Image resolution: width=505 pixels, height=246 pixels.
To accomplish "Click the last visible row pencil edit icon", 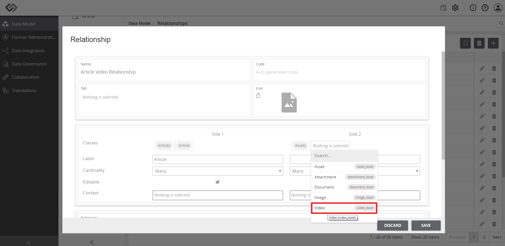I will coord(482,224).
